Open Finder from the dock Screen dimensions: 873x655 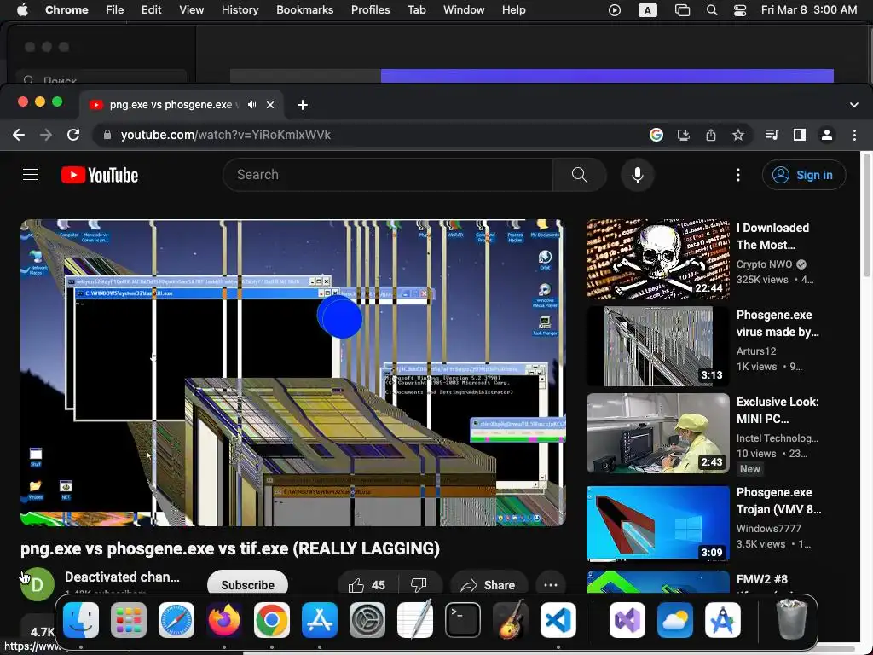point(81,620)
